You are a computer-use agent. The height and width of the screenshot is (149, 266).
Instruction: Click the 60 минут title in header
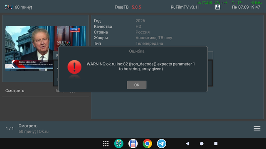pyautogui.click(x=23, y=7)
